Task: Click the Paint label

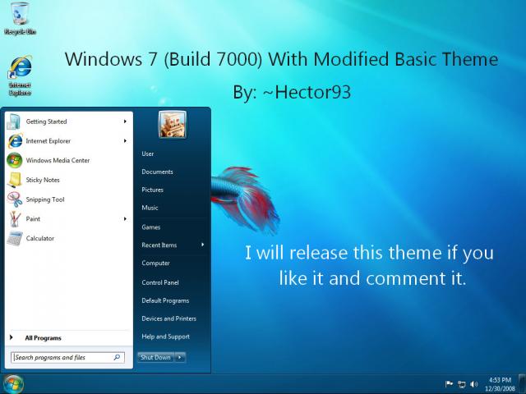Action: [x=33, y=219]
